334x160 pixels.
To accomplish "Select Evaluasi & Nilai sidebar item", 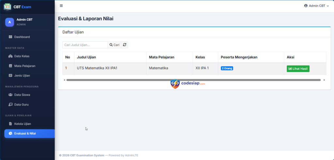I will coord(25,133).
